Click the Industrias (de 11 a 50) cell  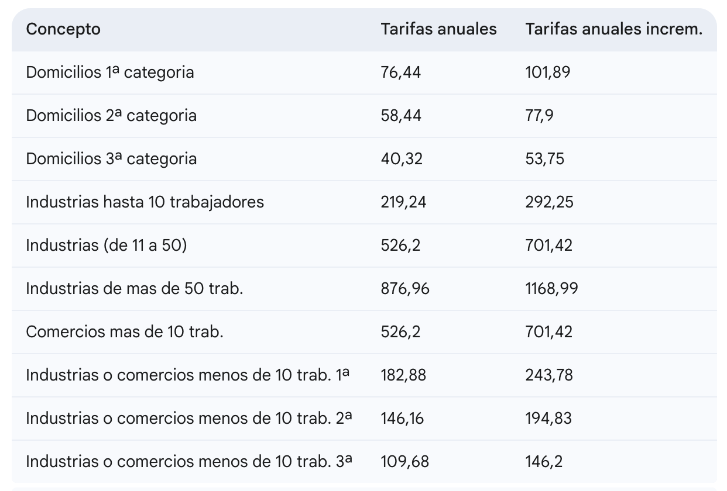(106, 245)
